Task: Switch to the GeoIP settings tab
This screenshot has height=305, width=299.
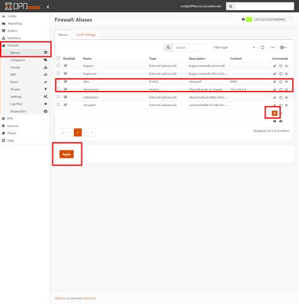Action: pos(86,35)
